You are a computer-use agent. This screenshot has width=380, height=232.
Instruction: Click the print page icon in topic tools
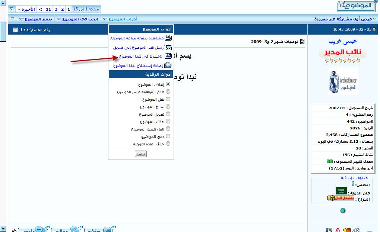coord(168,38)
